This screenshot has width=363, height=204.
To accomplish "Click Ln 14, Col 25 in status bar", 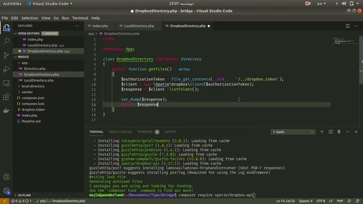I will coord(285,201).
